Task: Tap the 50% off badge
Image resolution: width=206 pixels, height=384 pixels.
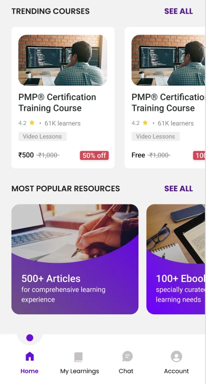Action: (x=94, y=155)
